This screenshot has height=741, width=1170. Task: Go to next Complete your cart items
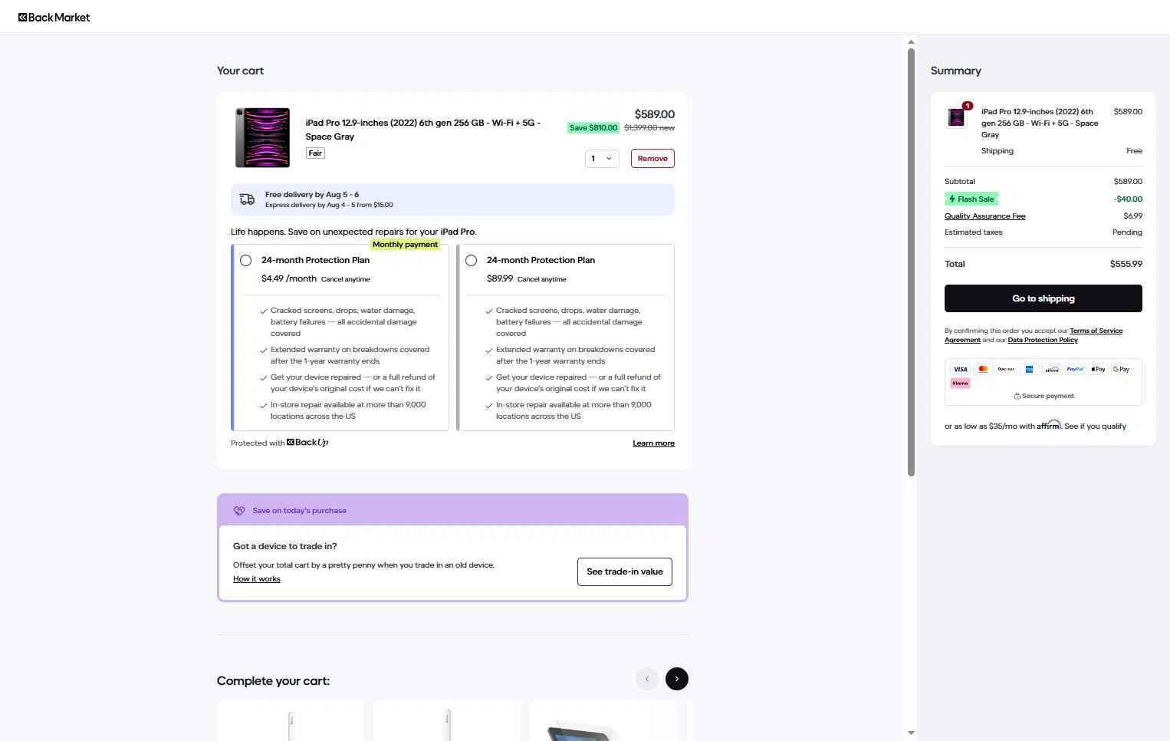point(676,679)
